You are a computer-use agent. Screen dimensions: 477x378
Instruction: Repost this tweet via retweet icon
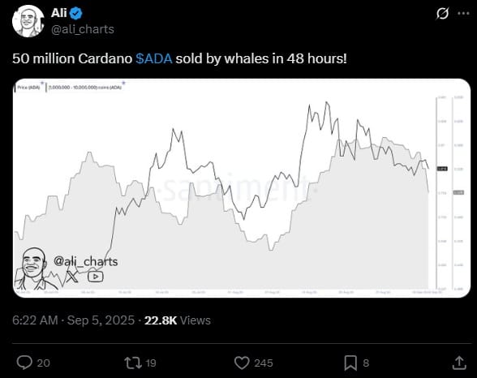point(133,363)
